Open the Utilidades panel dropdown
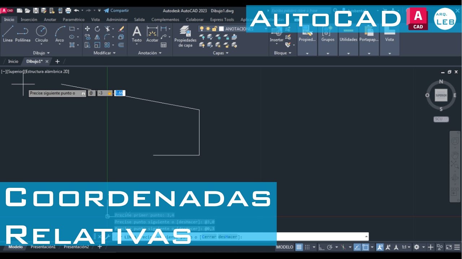 click(348, 53)
